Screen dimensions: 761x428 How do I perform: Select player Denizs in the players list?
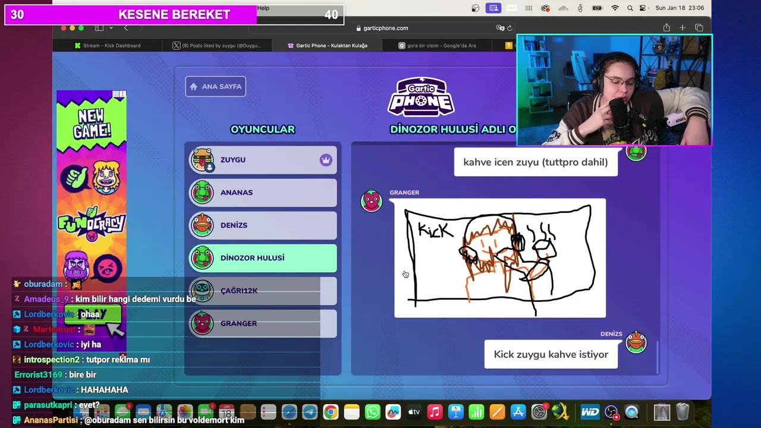tap(263, 225)
